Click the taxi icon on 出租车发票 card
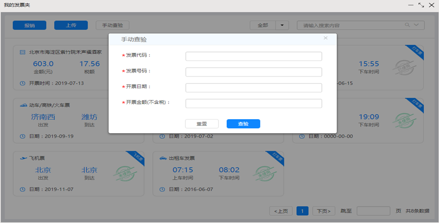Viewport: 439px width, 223px height. (163, 158)
